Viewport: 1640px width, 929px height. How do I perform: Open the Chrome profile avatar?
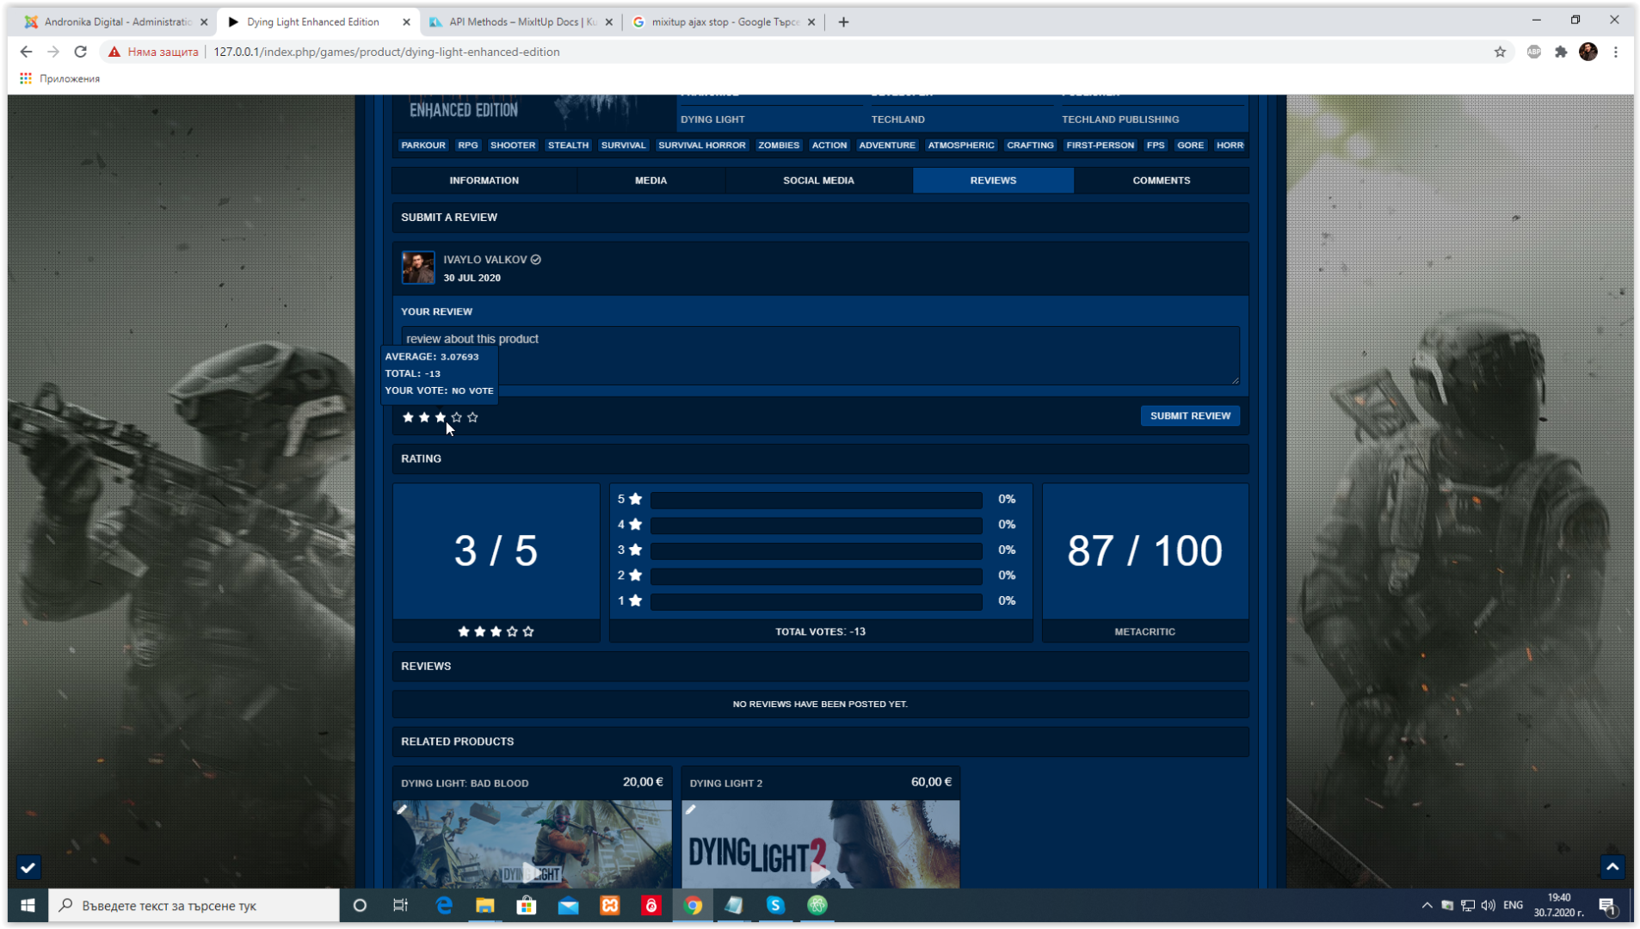[1588, 52]
